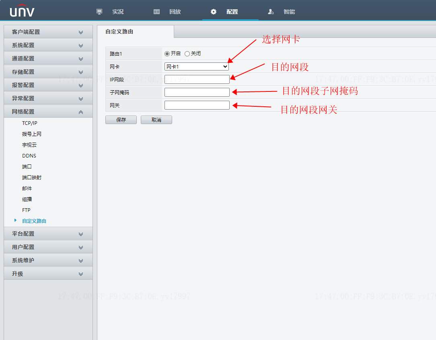This screenshot has height=340, width=436.
Task: Open the 网卡 dropdown showing 网卡1
Action: 197,66
